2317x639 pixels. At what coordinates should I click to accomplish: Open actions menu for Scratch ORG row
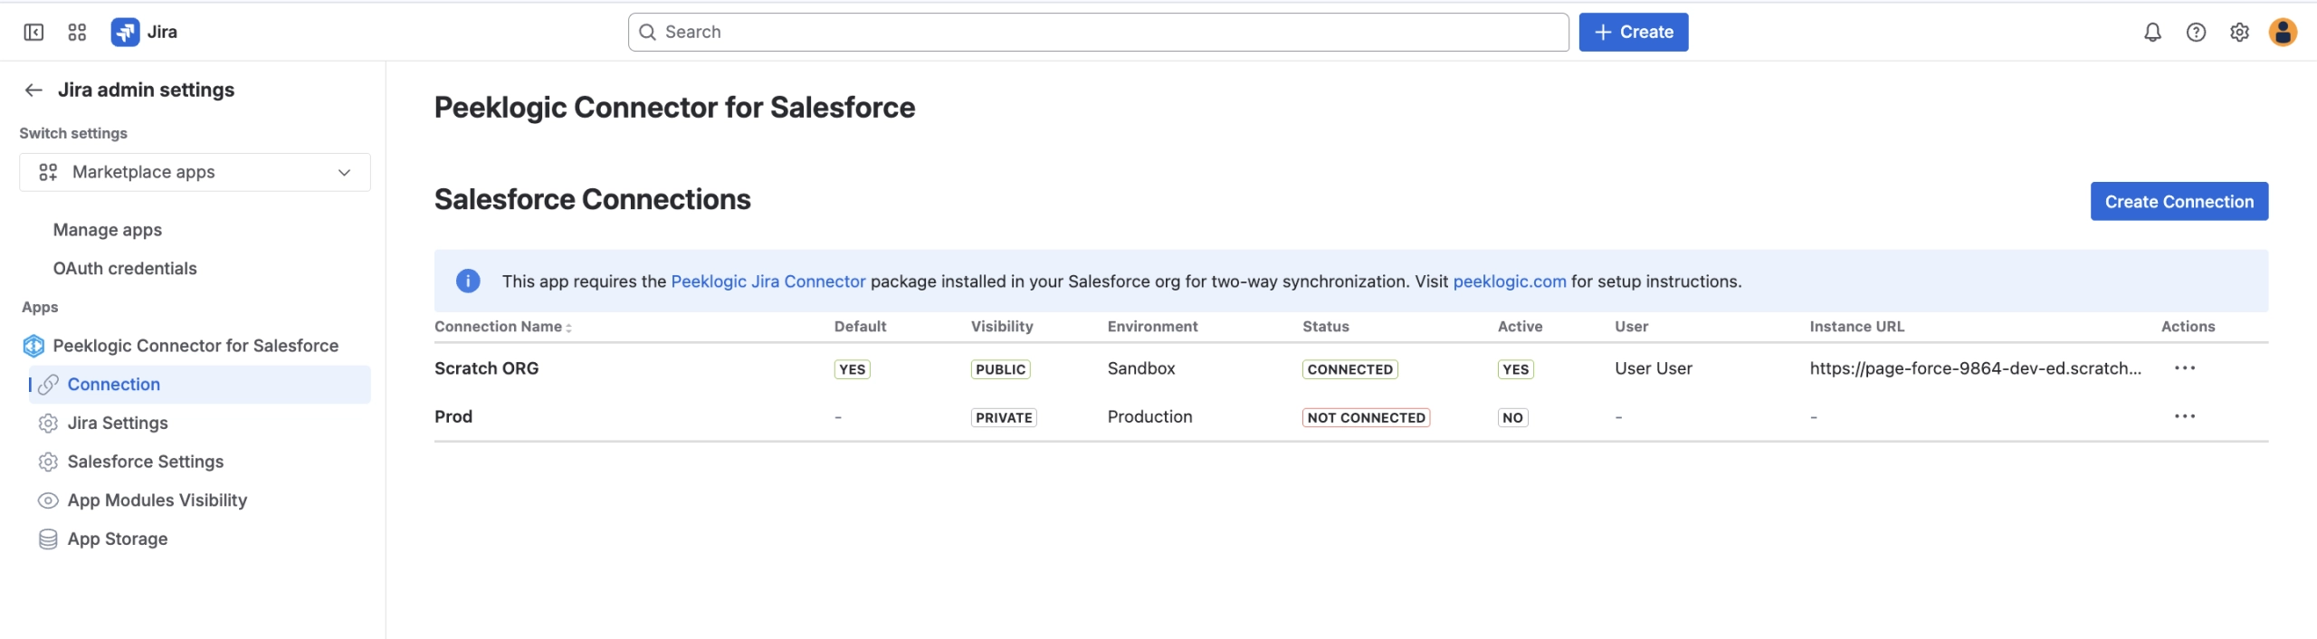2185,368
